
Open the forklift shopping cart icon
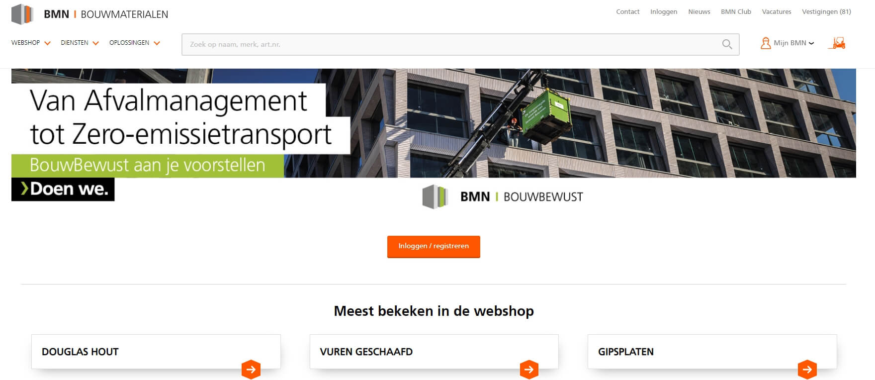click(x=837, y=43)
